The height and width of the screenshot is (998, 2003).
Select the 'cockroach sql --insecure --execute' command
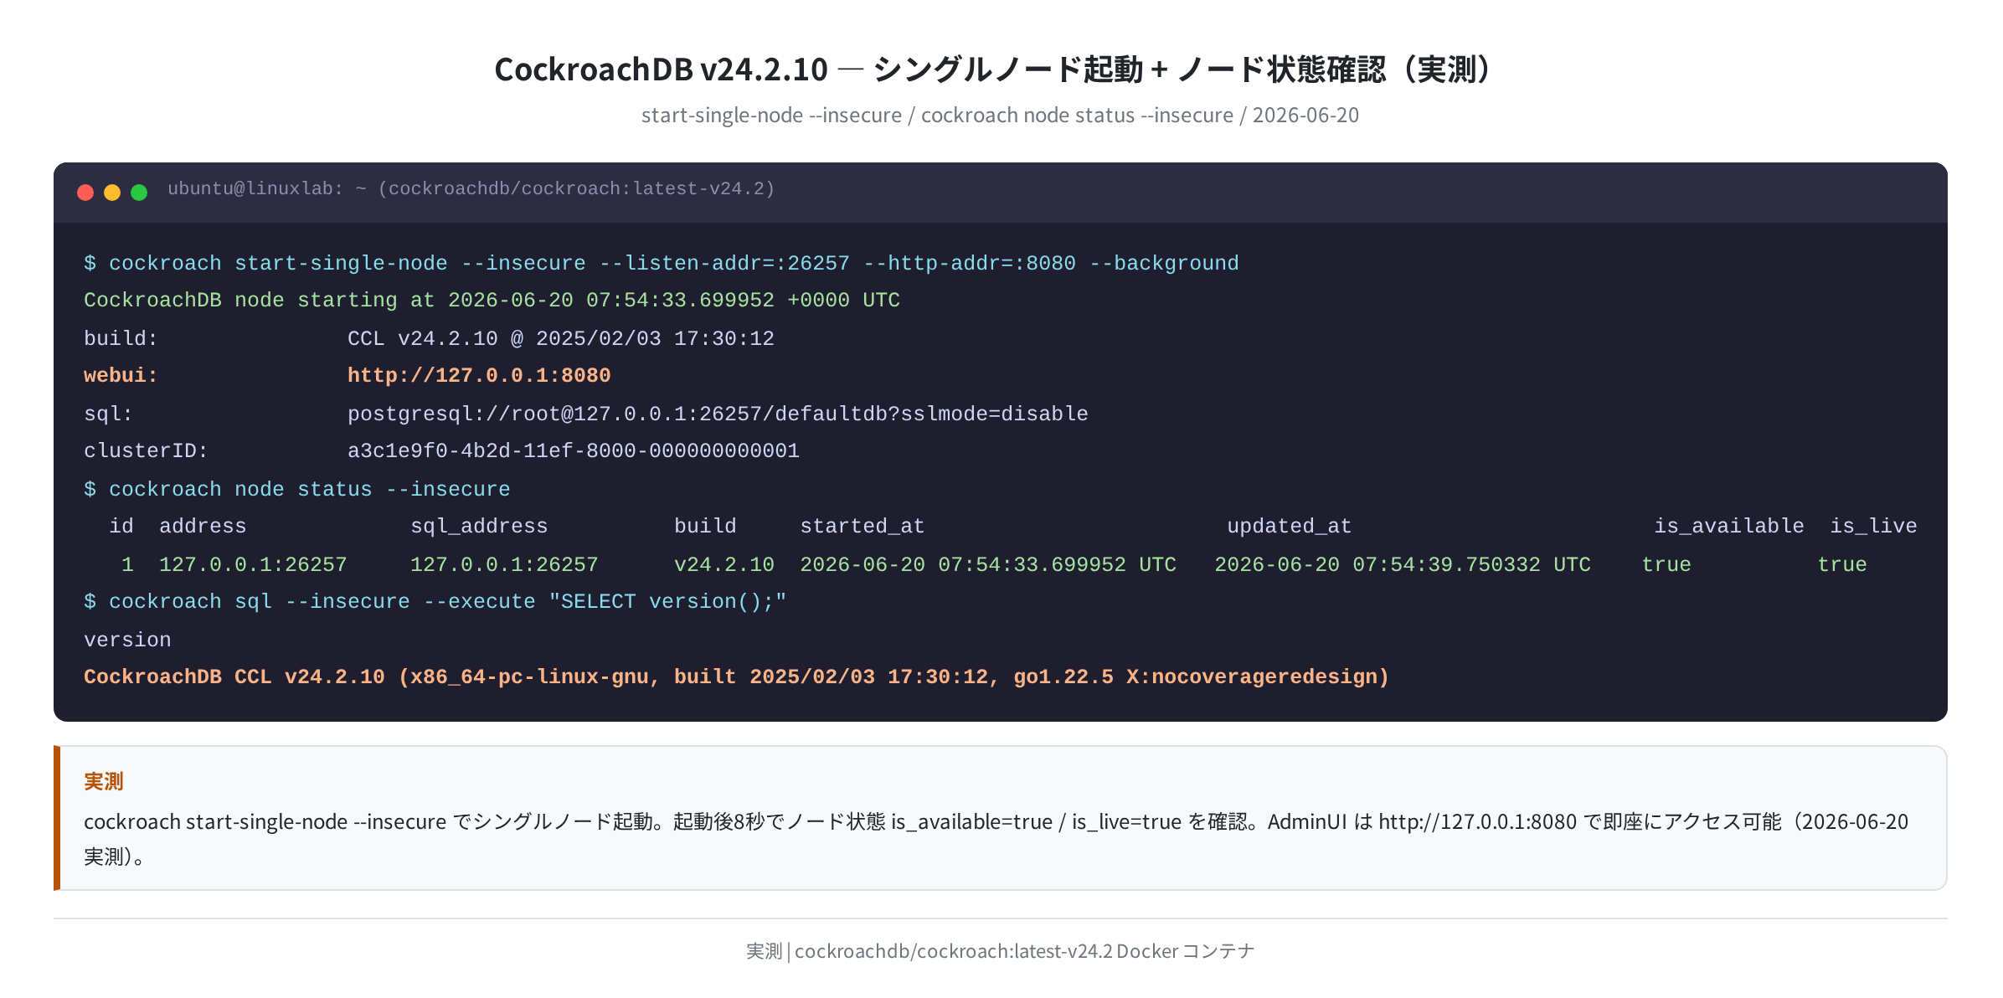point(435,601)
